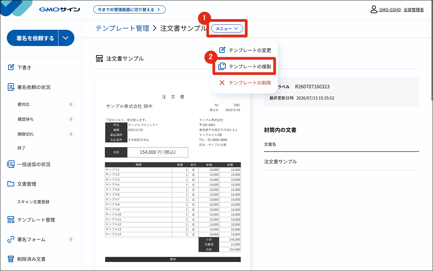Image resolution: width=433 pixels, height=271 pixels.
Task: Select テンプレートの複製 from the menu
Action: coord(245,67)
